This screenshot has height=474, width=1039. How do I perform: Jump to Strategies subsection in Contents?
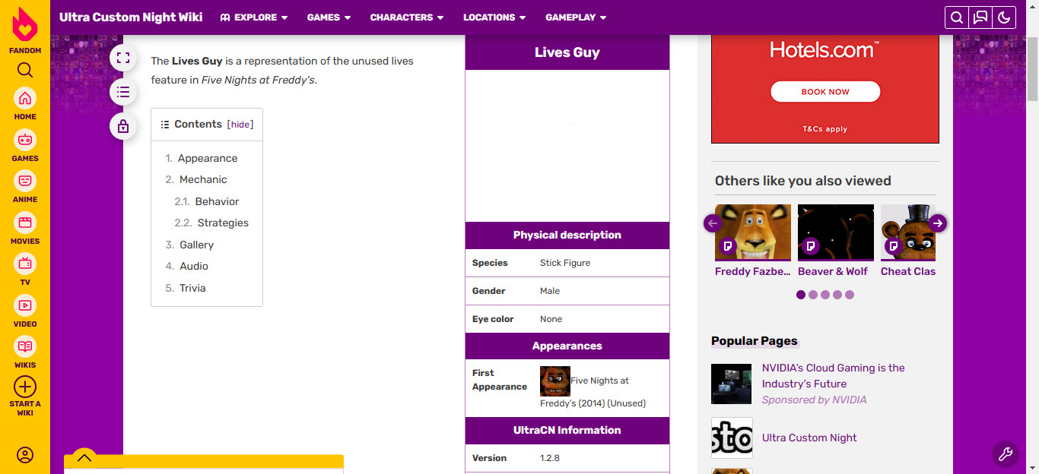point(223,223)
